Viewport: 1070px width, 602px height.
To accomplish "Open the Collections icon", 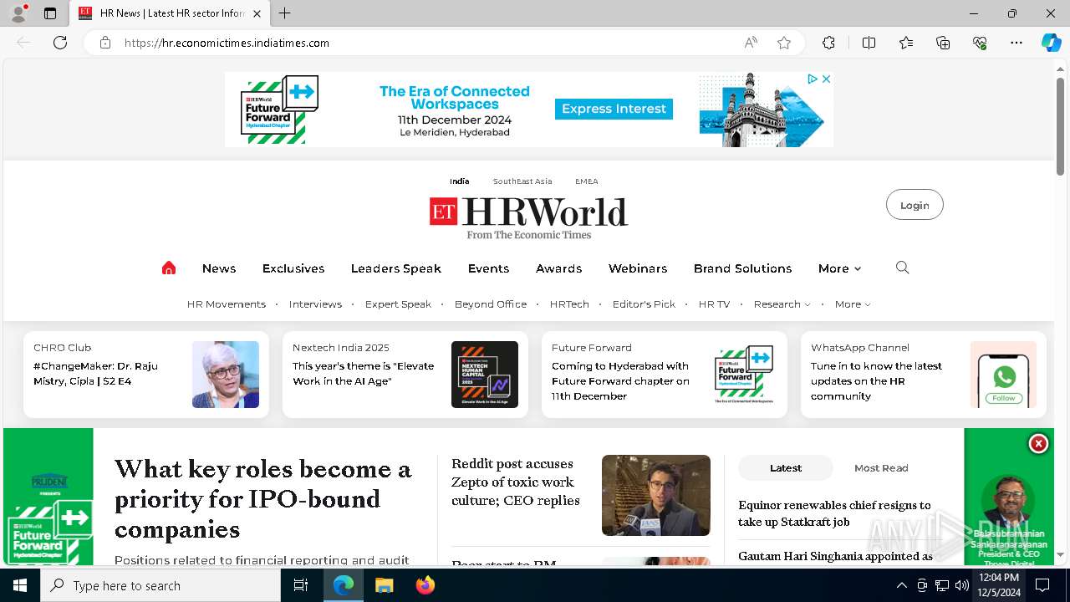I will point(943,43).
